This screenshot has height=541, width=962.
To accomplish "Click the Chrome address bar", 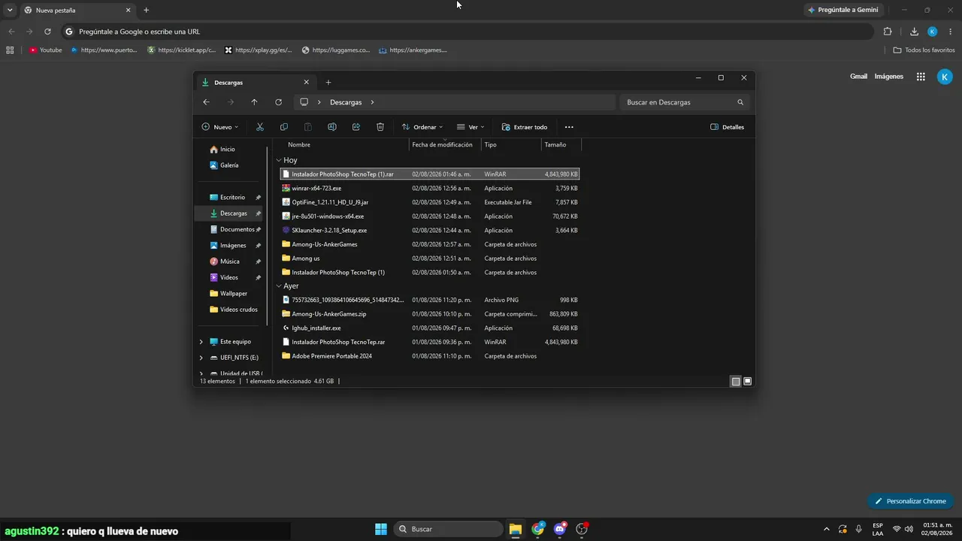I will click(466, 32).
